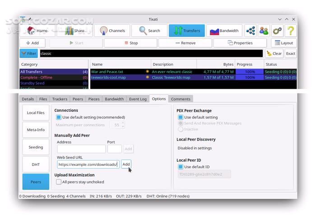Toggle Use default ID checkbox
The image size is (316, 215).
click(181, 167)
